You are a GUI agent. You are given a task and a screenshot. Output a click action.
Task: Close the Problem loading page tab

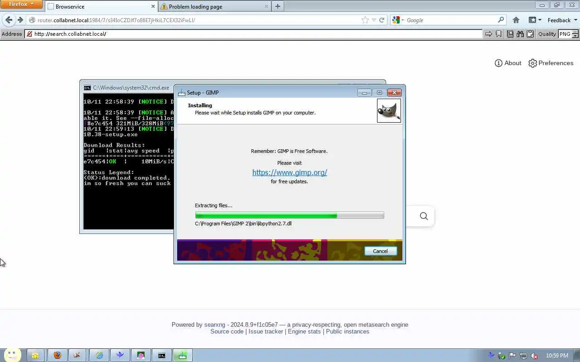[266, 6]
